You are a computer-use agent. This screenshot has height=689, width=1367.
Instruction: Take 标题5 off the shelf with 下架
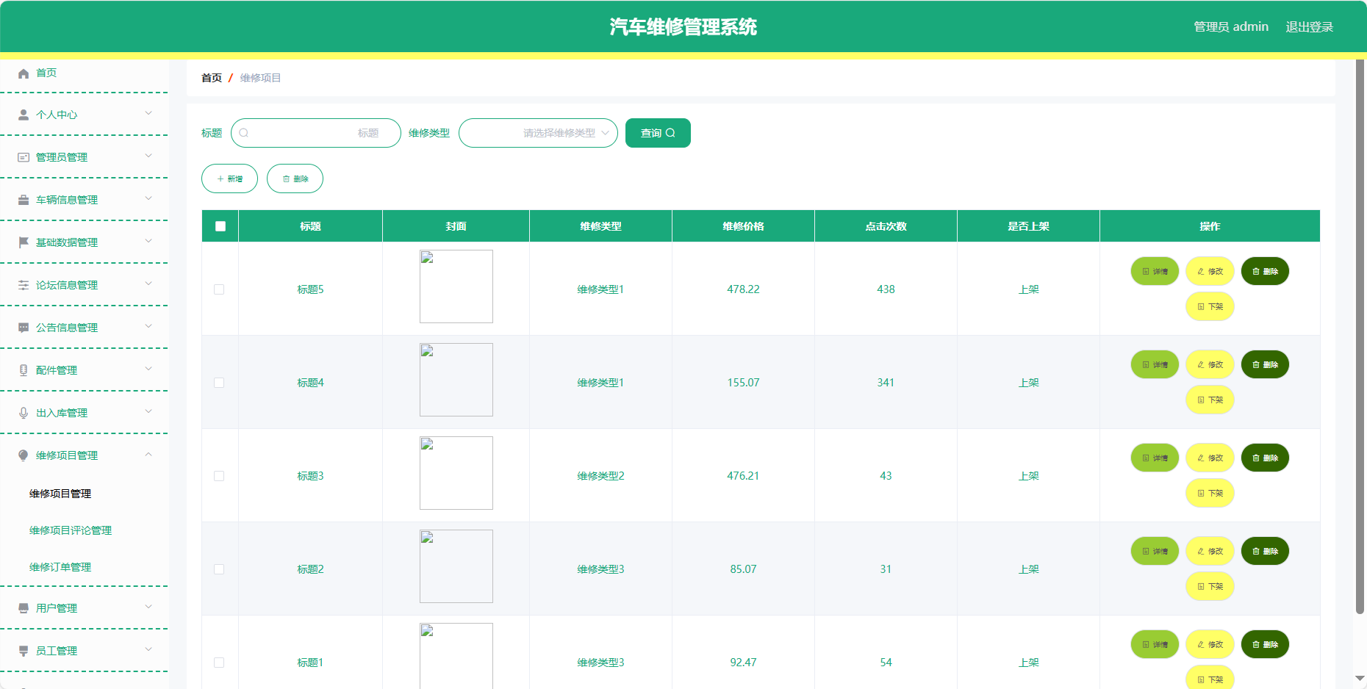pyautogui.click(x=1210, y=306)
